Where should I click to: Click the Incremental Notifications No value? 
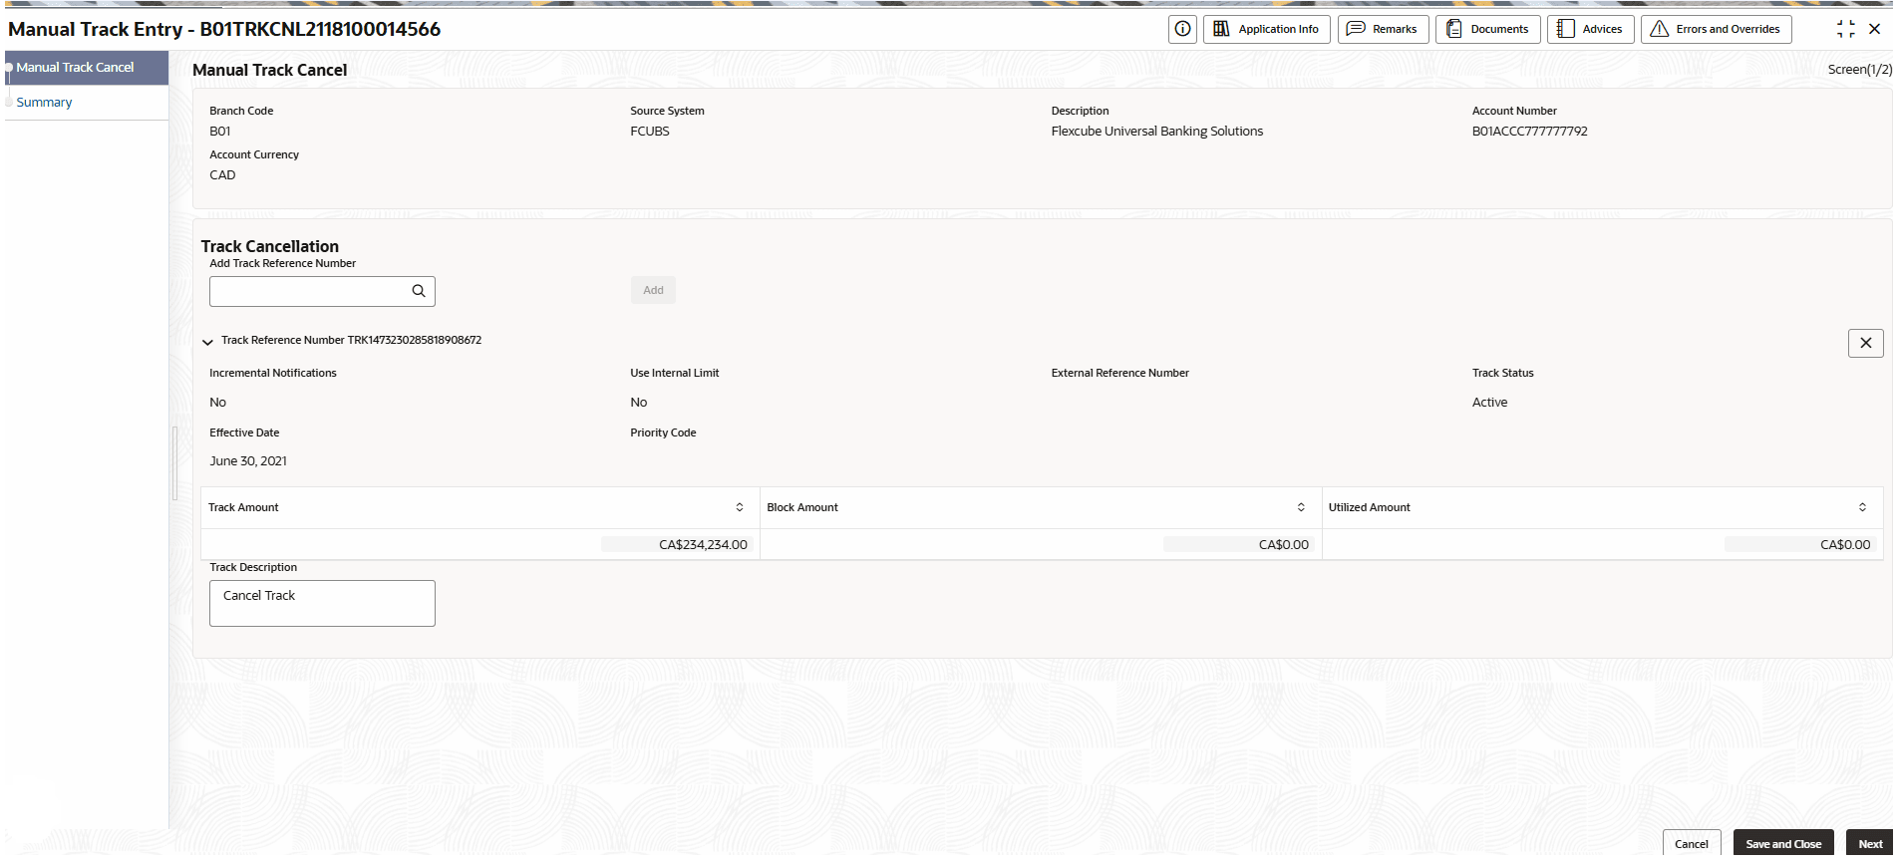[217, 402]
